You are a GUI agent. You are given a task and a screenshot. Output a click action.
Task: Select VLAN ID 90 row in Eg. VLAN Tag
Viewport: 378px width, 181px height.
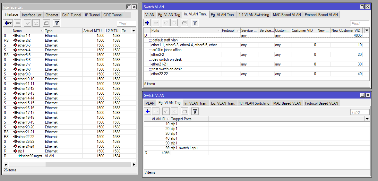[256, 143]
